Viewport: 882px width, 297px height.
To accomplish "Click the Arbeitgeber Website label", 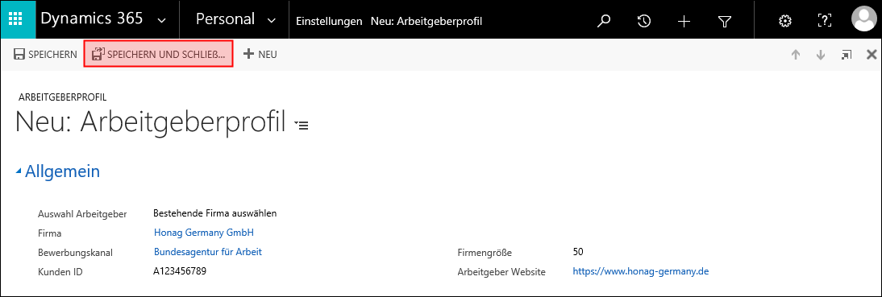I will click(x=501, y=272).
